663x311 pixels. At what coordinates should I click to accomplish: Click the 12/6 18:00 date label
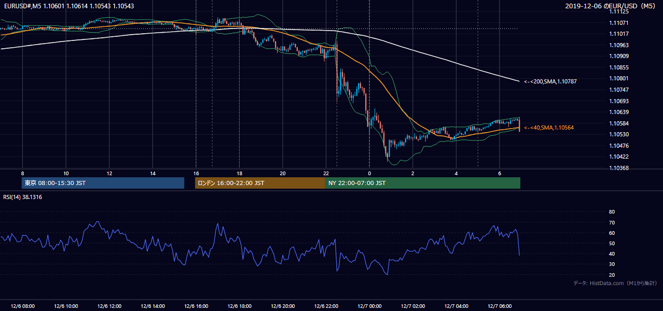click(x=239, y=306)
